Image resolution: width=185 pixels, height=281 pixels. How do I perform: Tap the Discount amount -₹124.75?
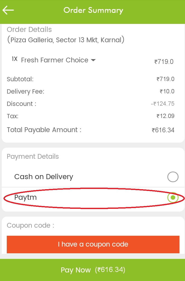pyautogui.click(x=162, y=104)
